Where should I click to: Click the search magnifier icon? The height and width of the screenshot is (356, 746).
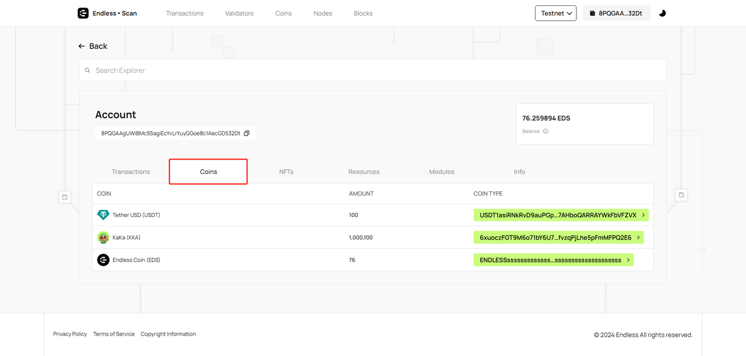click(x=88, y=70)
